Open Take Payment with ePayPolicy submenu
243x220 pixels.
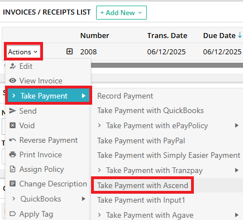pos(167,125)
